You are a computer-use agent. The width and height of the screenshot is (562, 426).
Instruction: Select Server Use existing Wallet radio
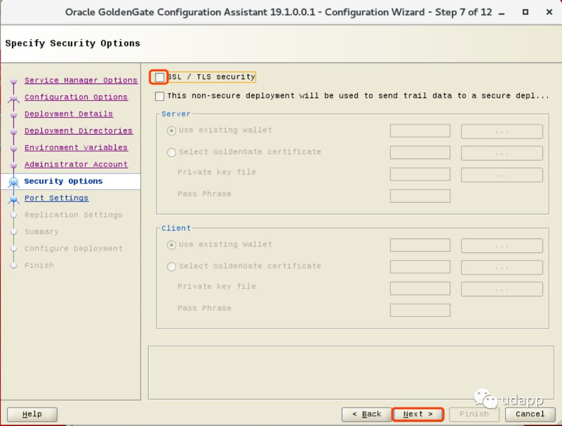pos(171,131)
